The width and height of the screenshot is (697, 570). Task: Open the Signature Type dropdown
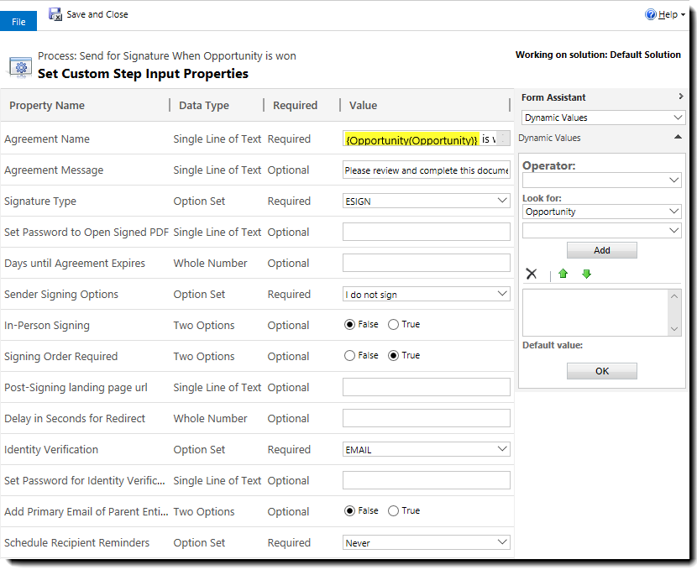click(x=501, y=201)
